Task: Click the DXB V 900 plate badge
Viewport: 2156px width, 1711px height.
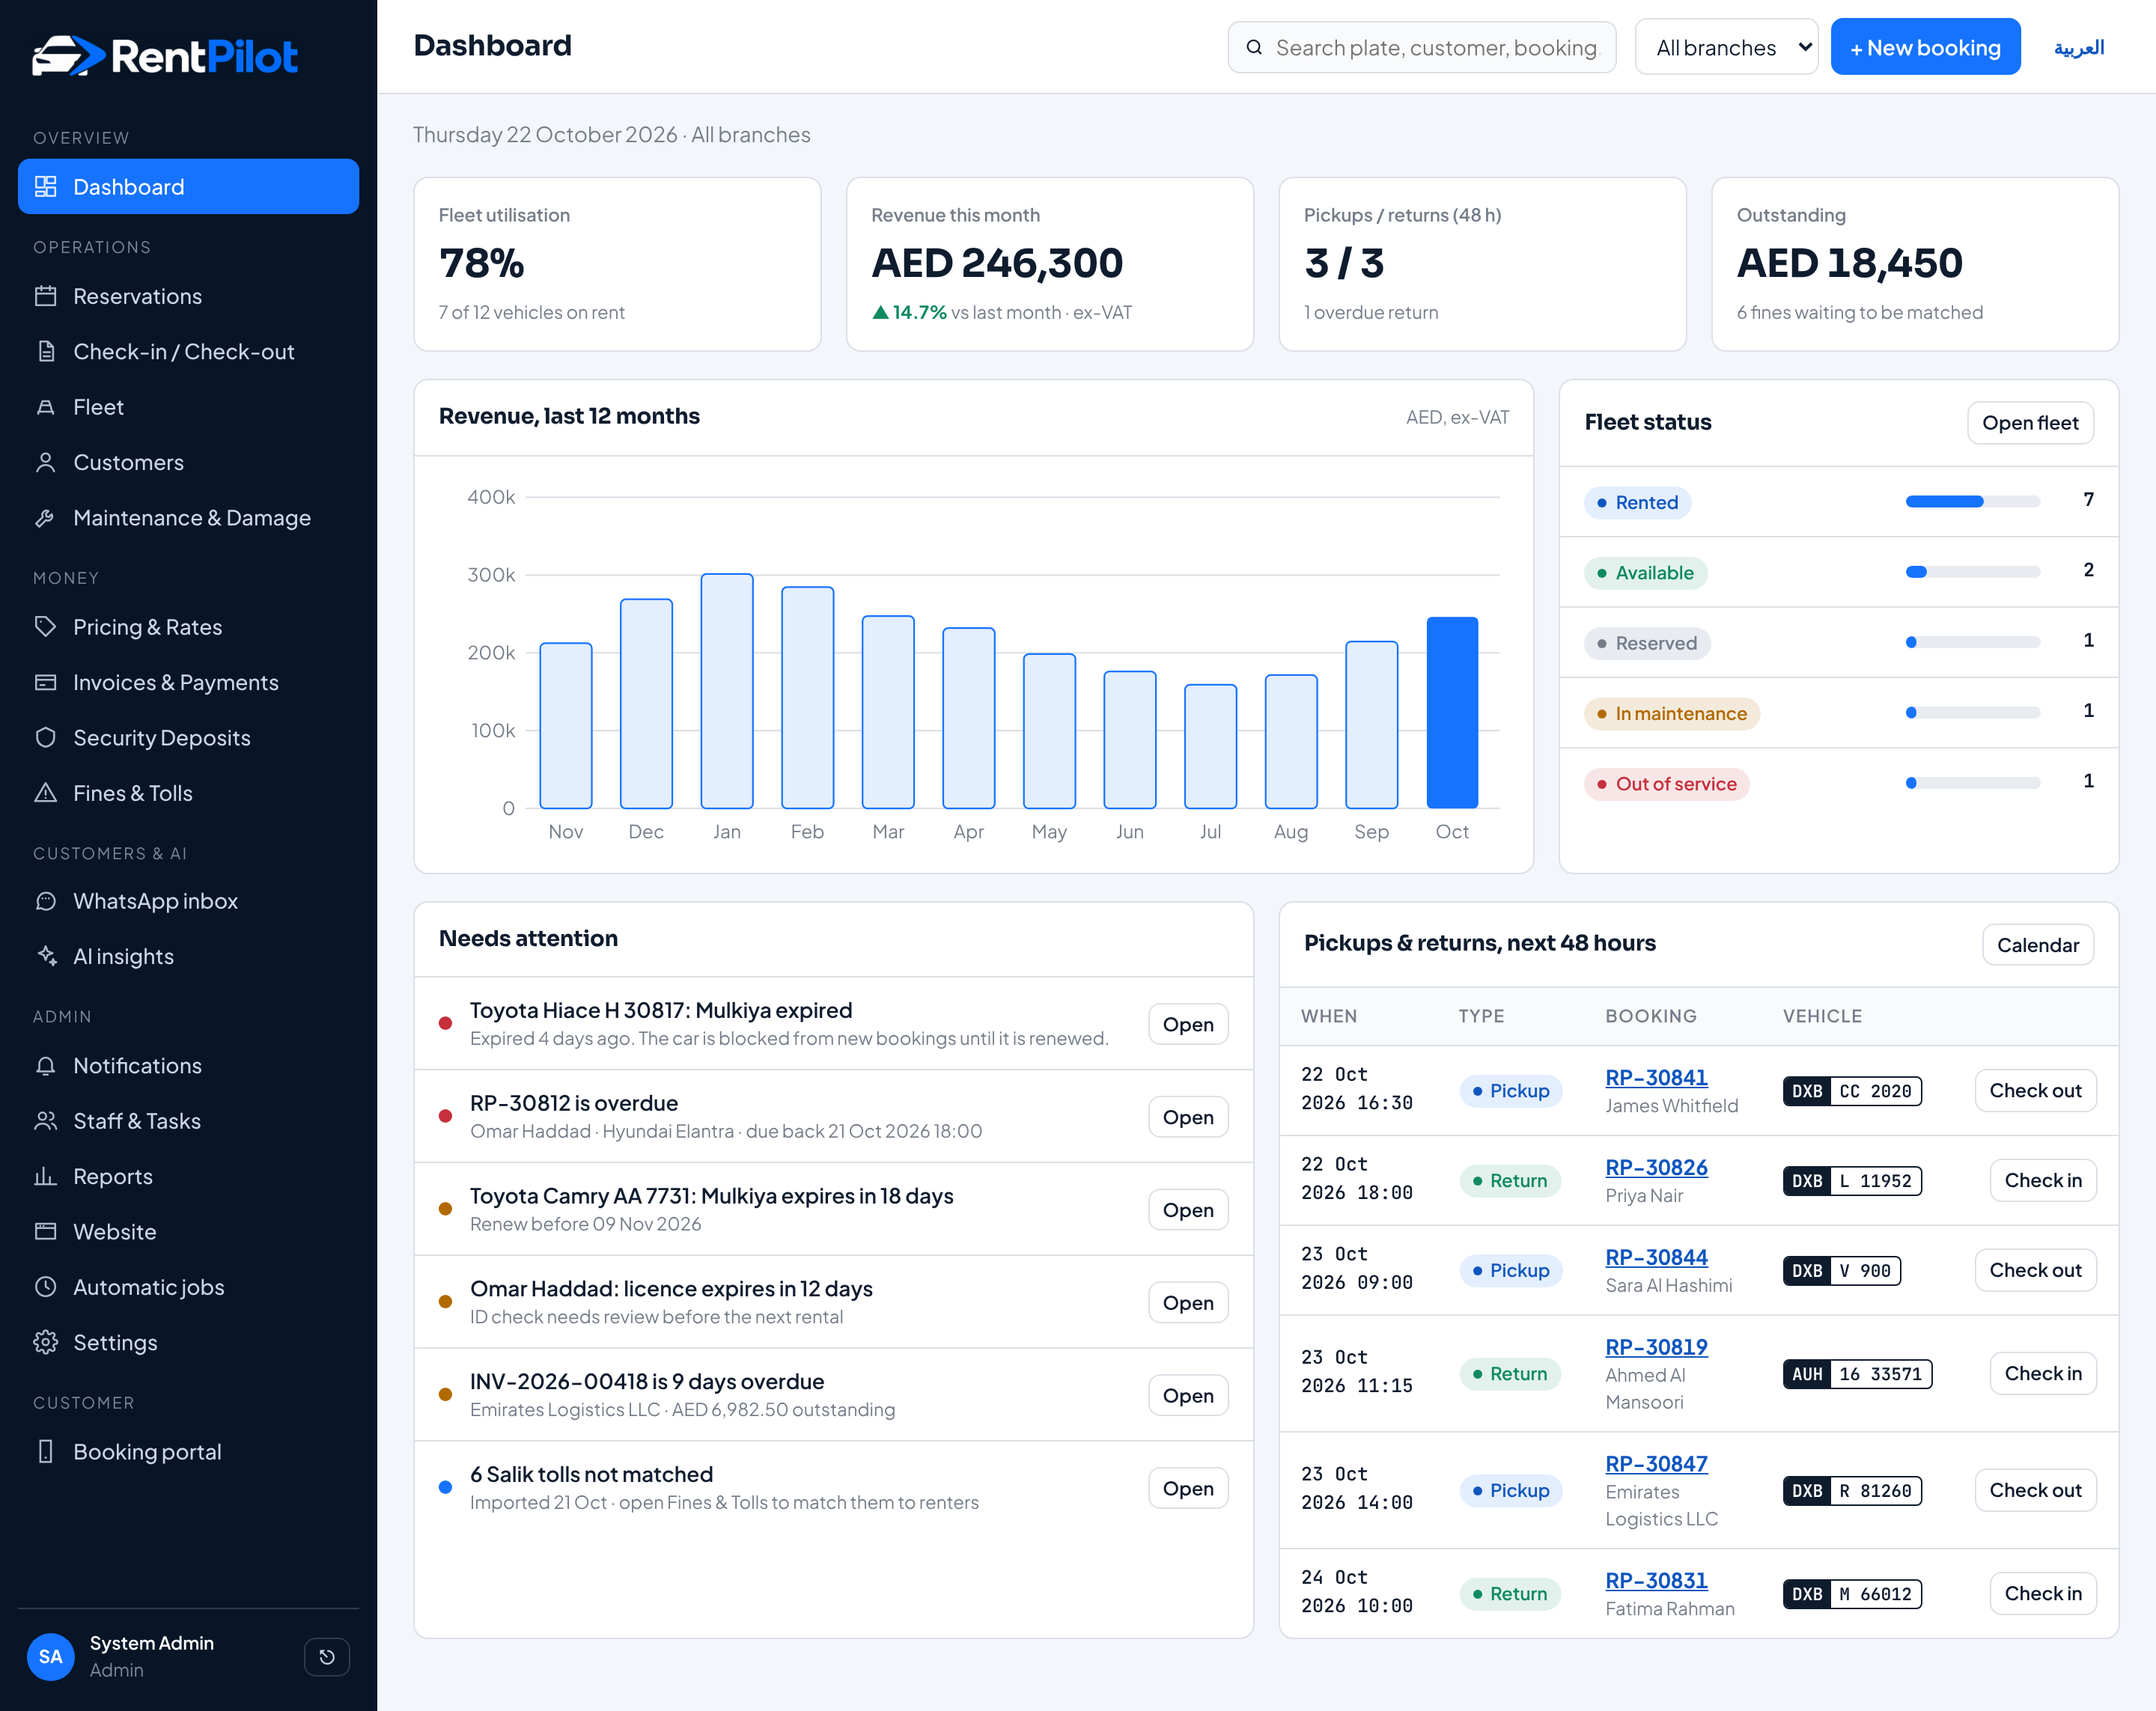Action: coord(1841,1270)
